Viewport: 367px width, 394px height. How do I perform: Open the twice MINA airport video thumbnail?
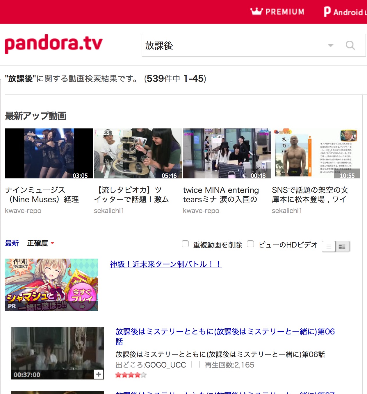pyautogui.click(x=227, y=153)
